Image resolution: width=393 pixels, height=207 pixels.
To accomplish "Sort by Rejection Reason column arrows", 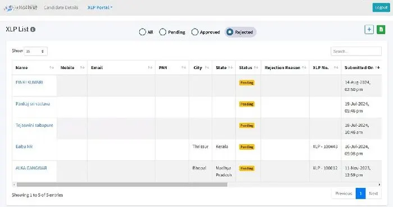I will coord(304,67).
